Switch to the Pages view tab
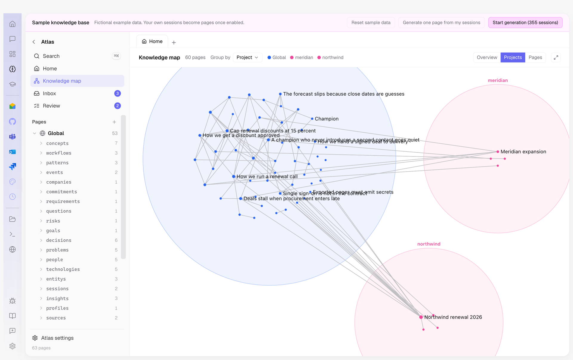The width and height of the screenshot is (573, 360). click(x=535, y=57)
